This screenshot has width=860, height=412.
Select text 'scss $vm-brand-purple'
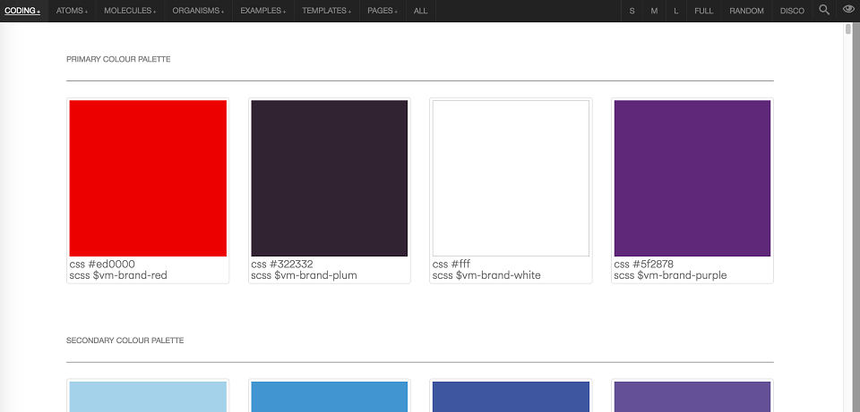[670, 275]
